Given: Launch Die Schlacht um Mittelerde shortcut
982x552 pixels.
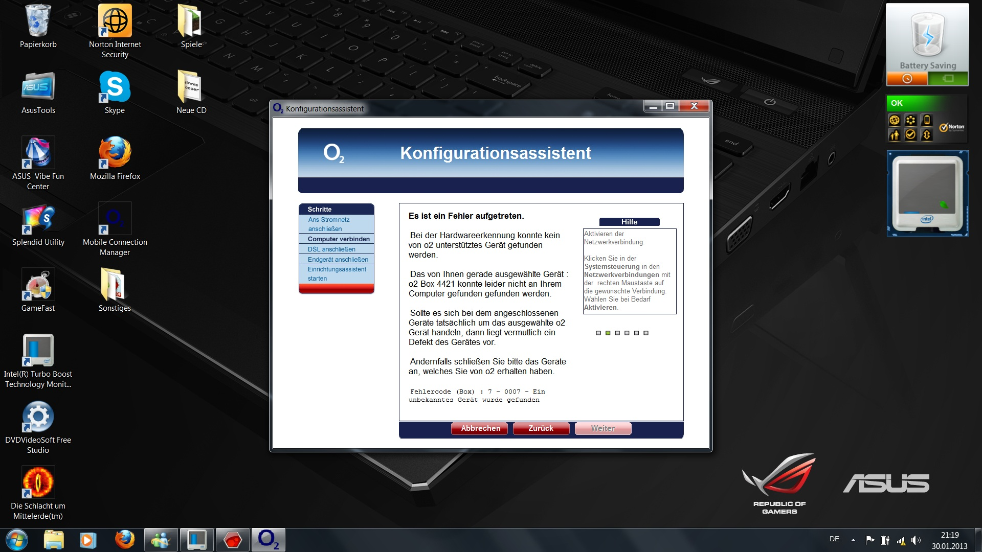Looking at the screenshot, I should [38, 493].
